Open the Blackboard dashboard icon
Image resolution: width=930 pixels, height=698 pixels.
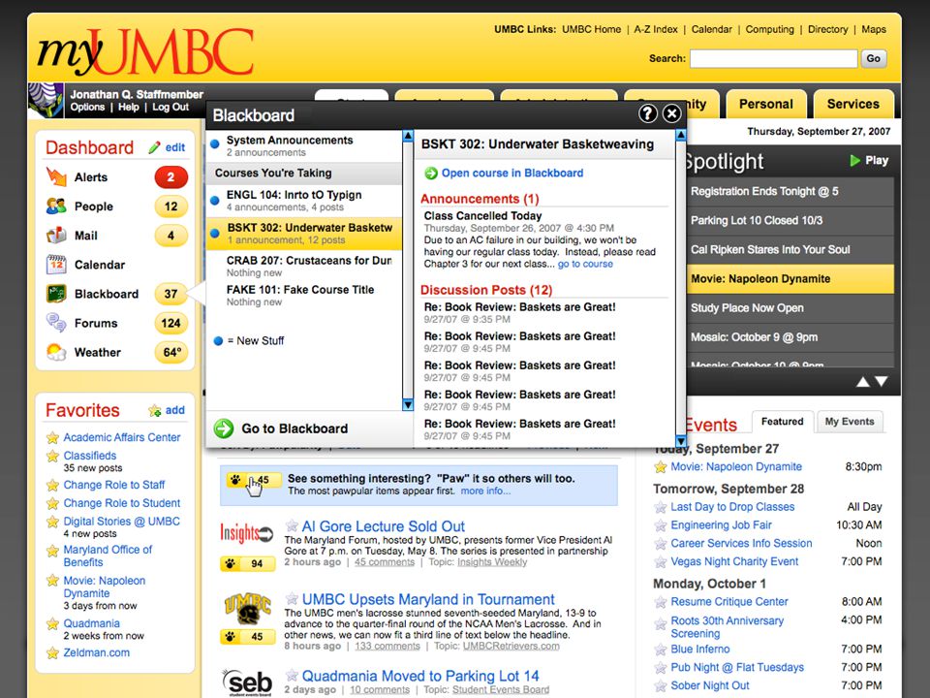pyautogui.click(x=56, y=293)
